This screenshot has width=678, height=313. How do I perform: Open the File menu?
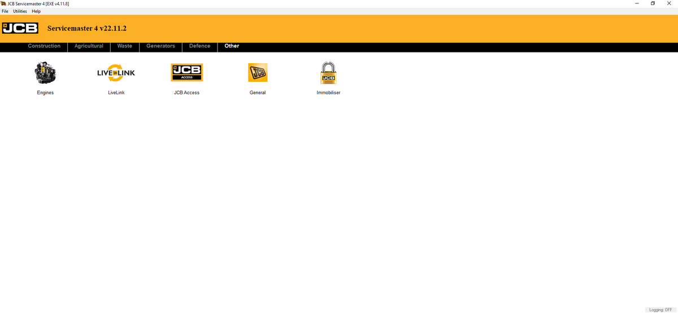[5, 11]
